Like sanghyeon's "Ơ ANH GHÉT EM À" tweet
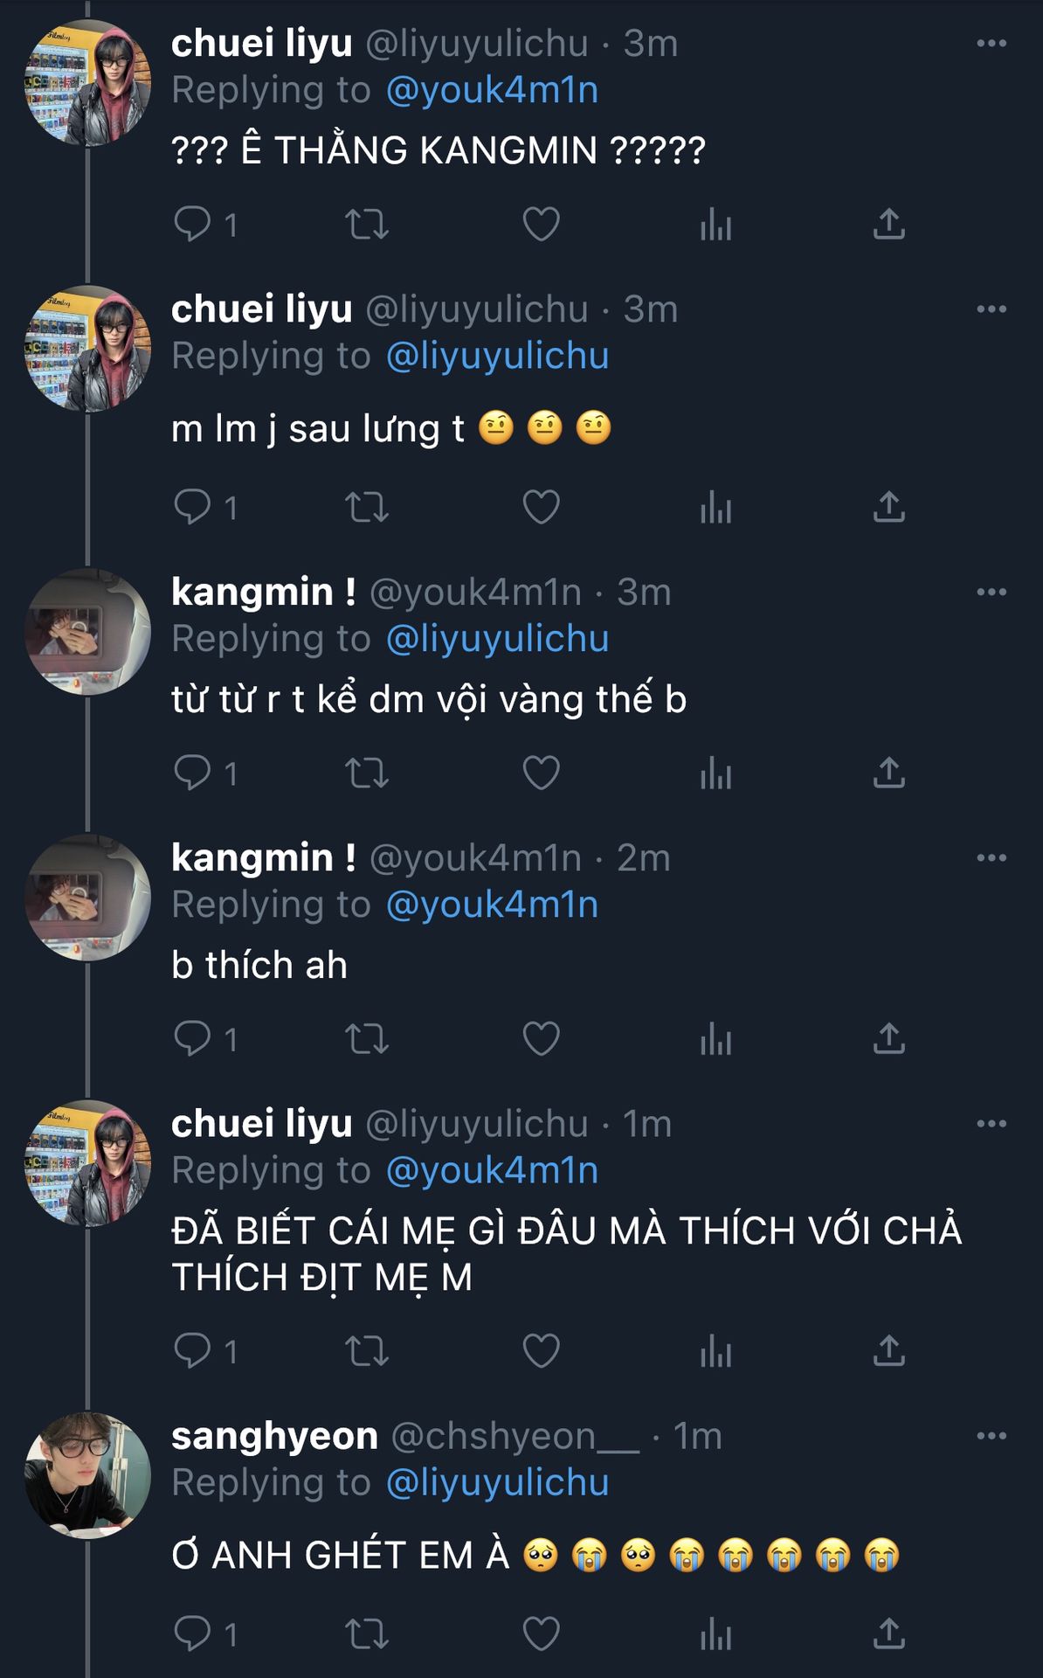Screen dimensions: 1043x1678 [541, 1633]
